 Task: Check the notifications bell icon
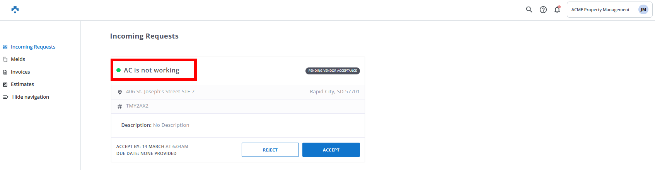click(557, 10)
